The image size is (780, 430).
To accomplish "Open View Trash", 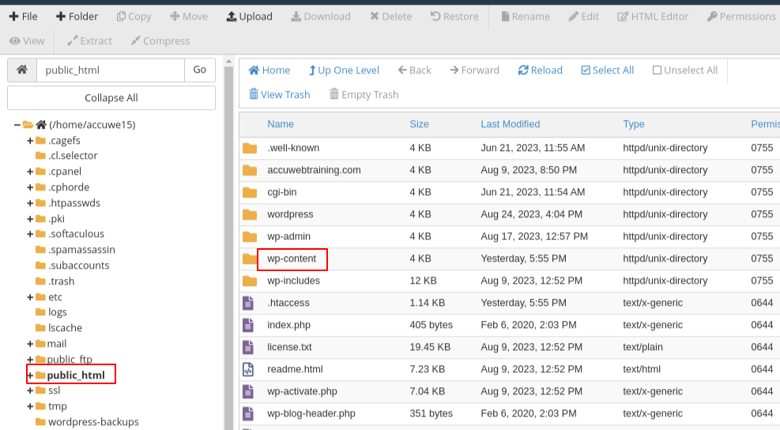I will click(280, 95).
